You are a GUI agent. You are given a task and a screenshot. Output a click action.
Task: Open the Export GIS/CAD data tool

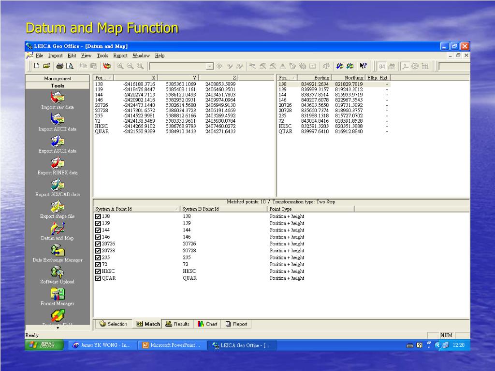pyautogui.click(x=58, y=188)
